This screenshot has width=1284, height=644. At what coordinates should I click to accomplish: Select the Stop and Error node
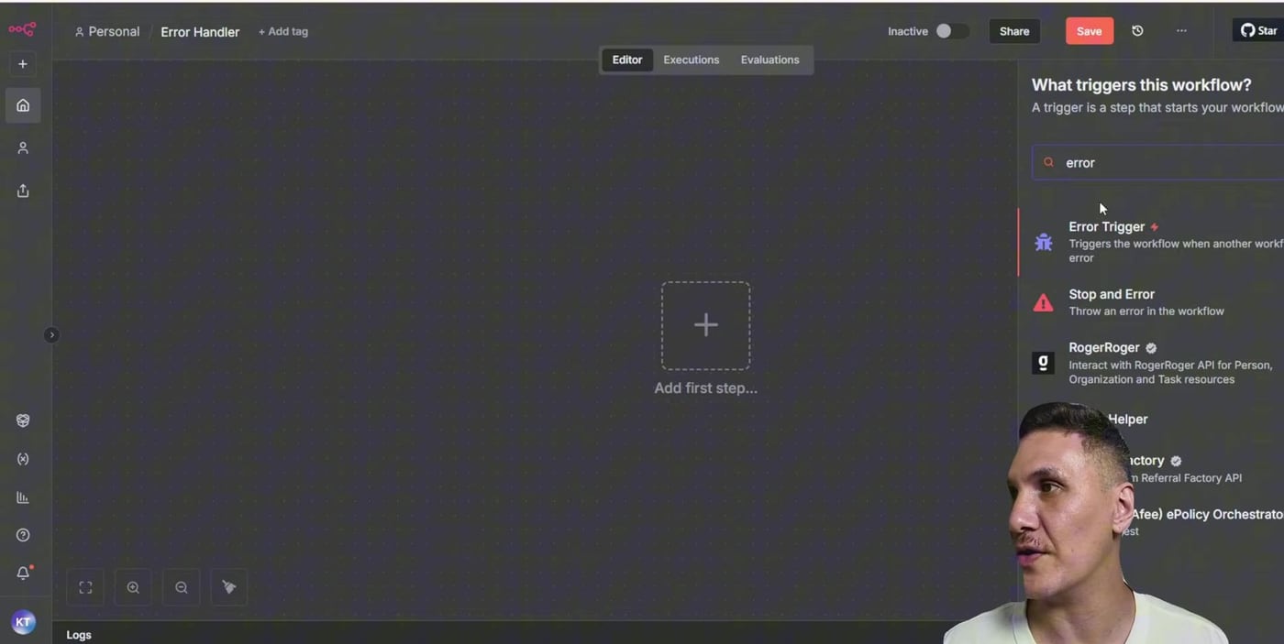pyautogui.click(x=1151, y=302)
